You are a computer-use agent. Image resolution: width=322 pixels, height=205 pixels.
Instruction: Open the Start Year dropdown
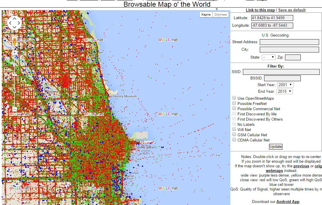pos(285,85)
